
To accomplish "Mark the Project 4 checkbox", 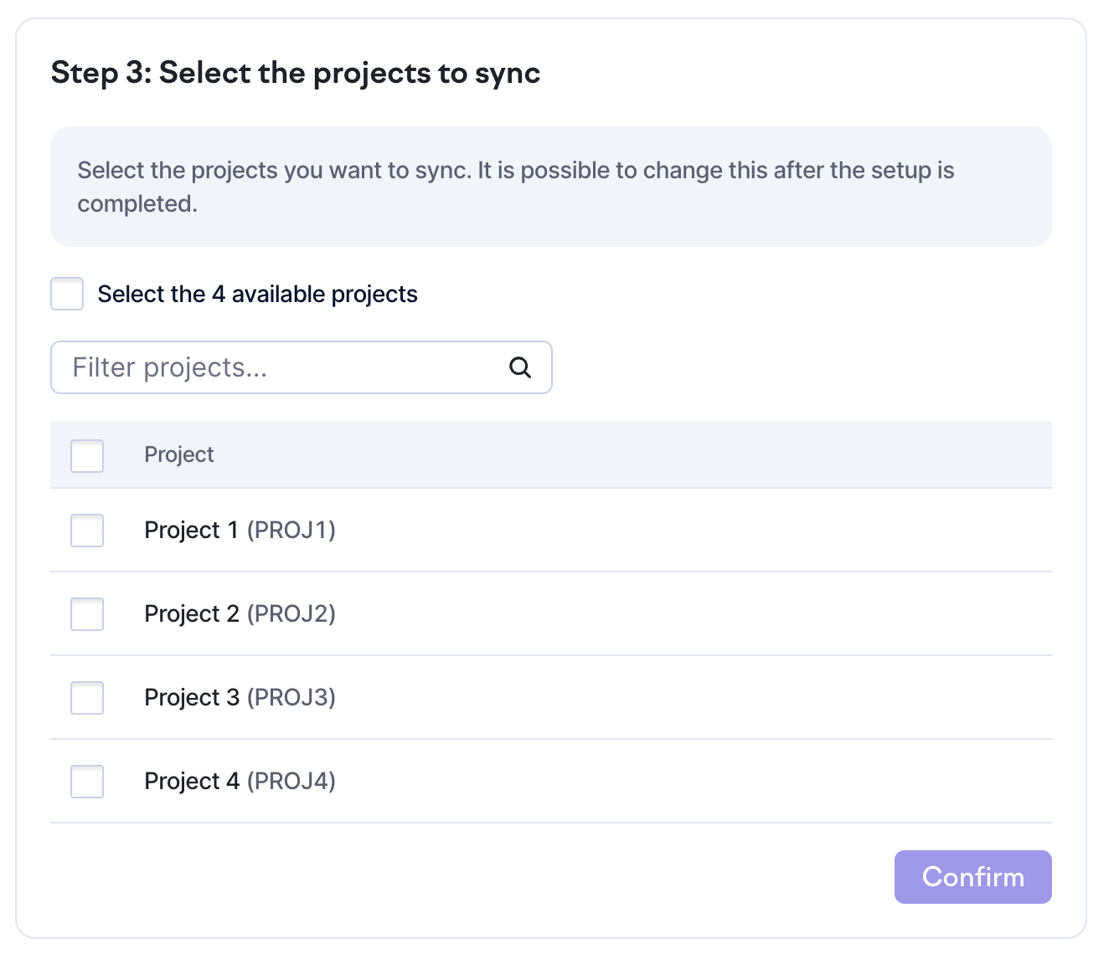I will [87, 782].
